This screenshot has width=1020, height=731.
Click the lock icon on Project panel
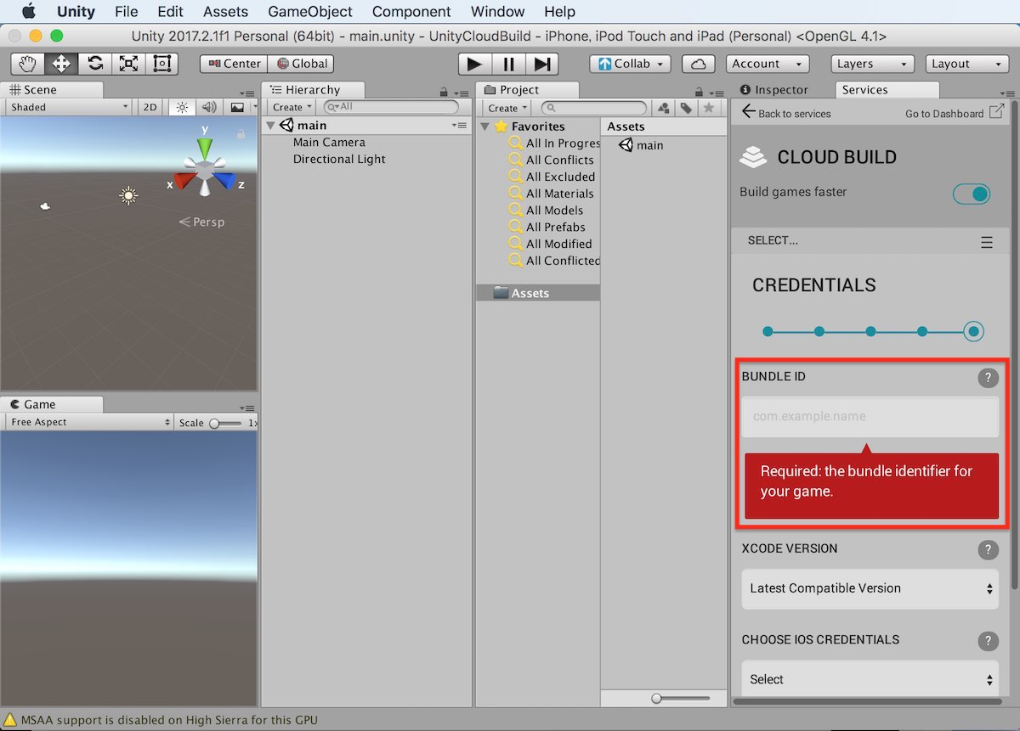coord(699,92)
